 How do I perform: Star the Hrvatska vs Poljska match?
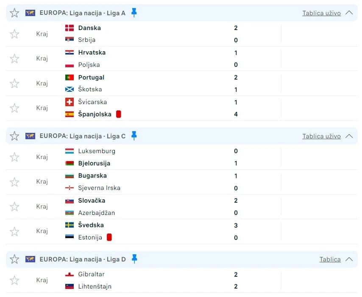tap(14, 58)
